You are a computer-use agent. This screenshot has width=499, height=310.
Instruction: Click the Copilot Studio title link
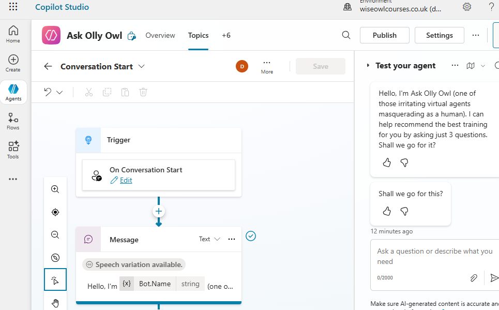point(62,7)
